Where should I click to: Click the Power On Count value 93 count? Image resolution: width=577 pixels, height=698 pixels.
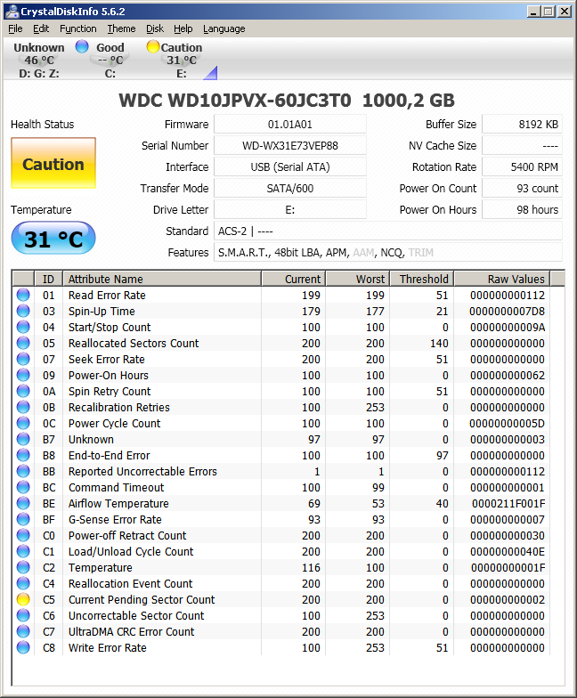[x=522, y=189]
